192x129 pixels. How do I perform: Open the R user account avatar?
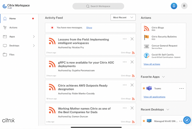pyautogui.click(x=184, y=6)
